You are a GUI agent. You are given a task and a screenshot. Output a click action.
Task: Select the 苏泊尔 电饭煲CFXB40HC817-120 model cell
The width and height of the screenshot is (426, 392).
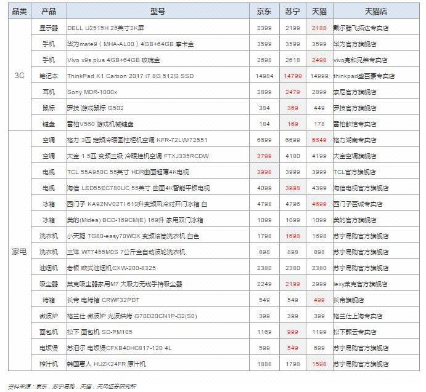pos(158,348)
